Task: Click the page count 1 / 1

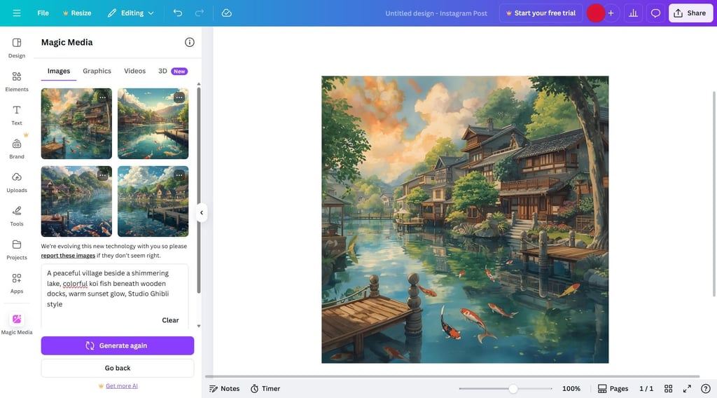Action: coord(646,388)
